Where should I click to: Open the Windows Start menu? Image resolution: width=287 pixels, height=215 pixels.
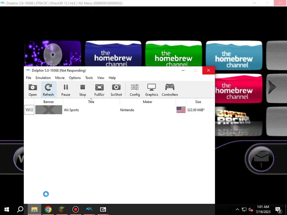click(x=7, y=209)
